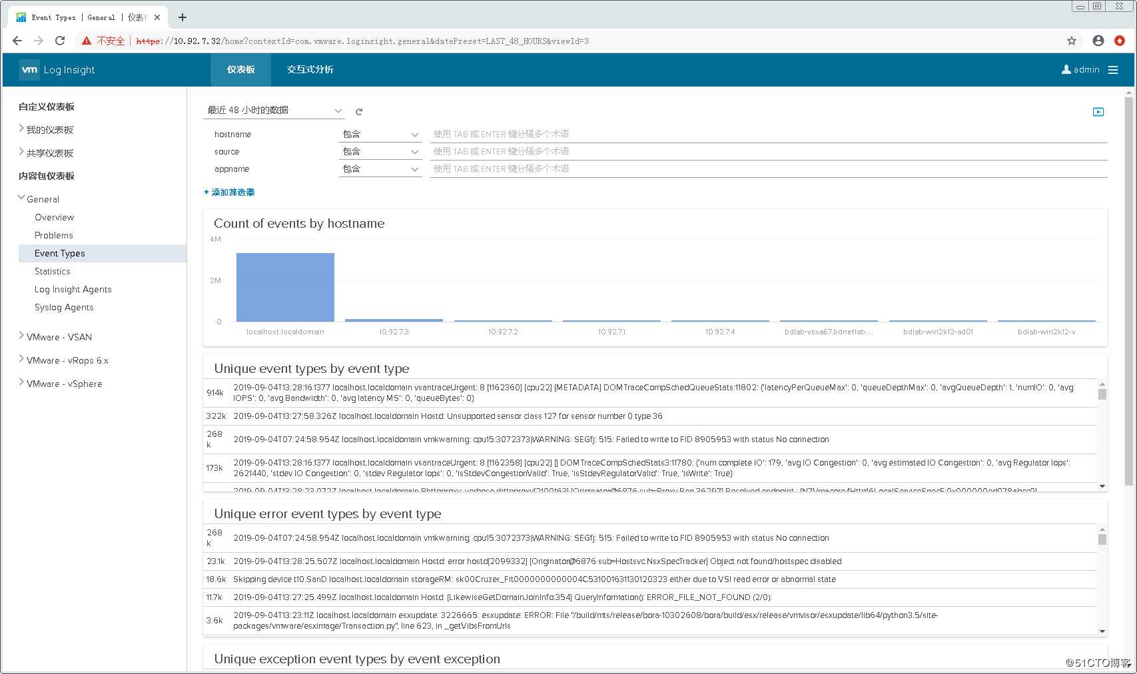The width and height of the screenshot is (1137, 674).
Task: Click the Unique exception event types title
Action: tap(357, 659)
